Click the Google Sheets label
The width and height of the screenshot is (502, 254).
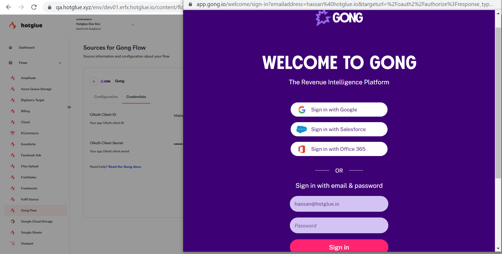pyautogui.click(x=31, y=232)
